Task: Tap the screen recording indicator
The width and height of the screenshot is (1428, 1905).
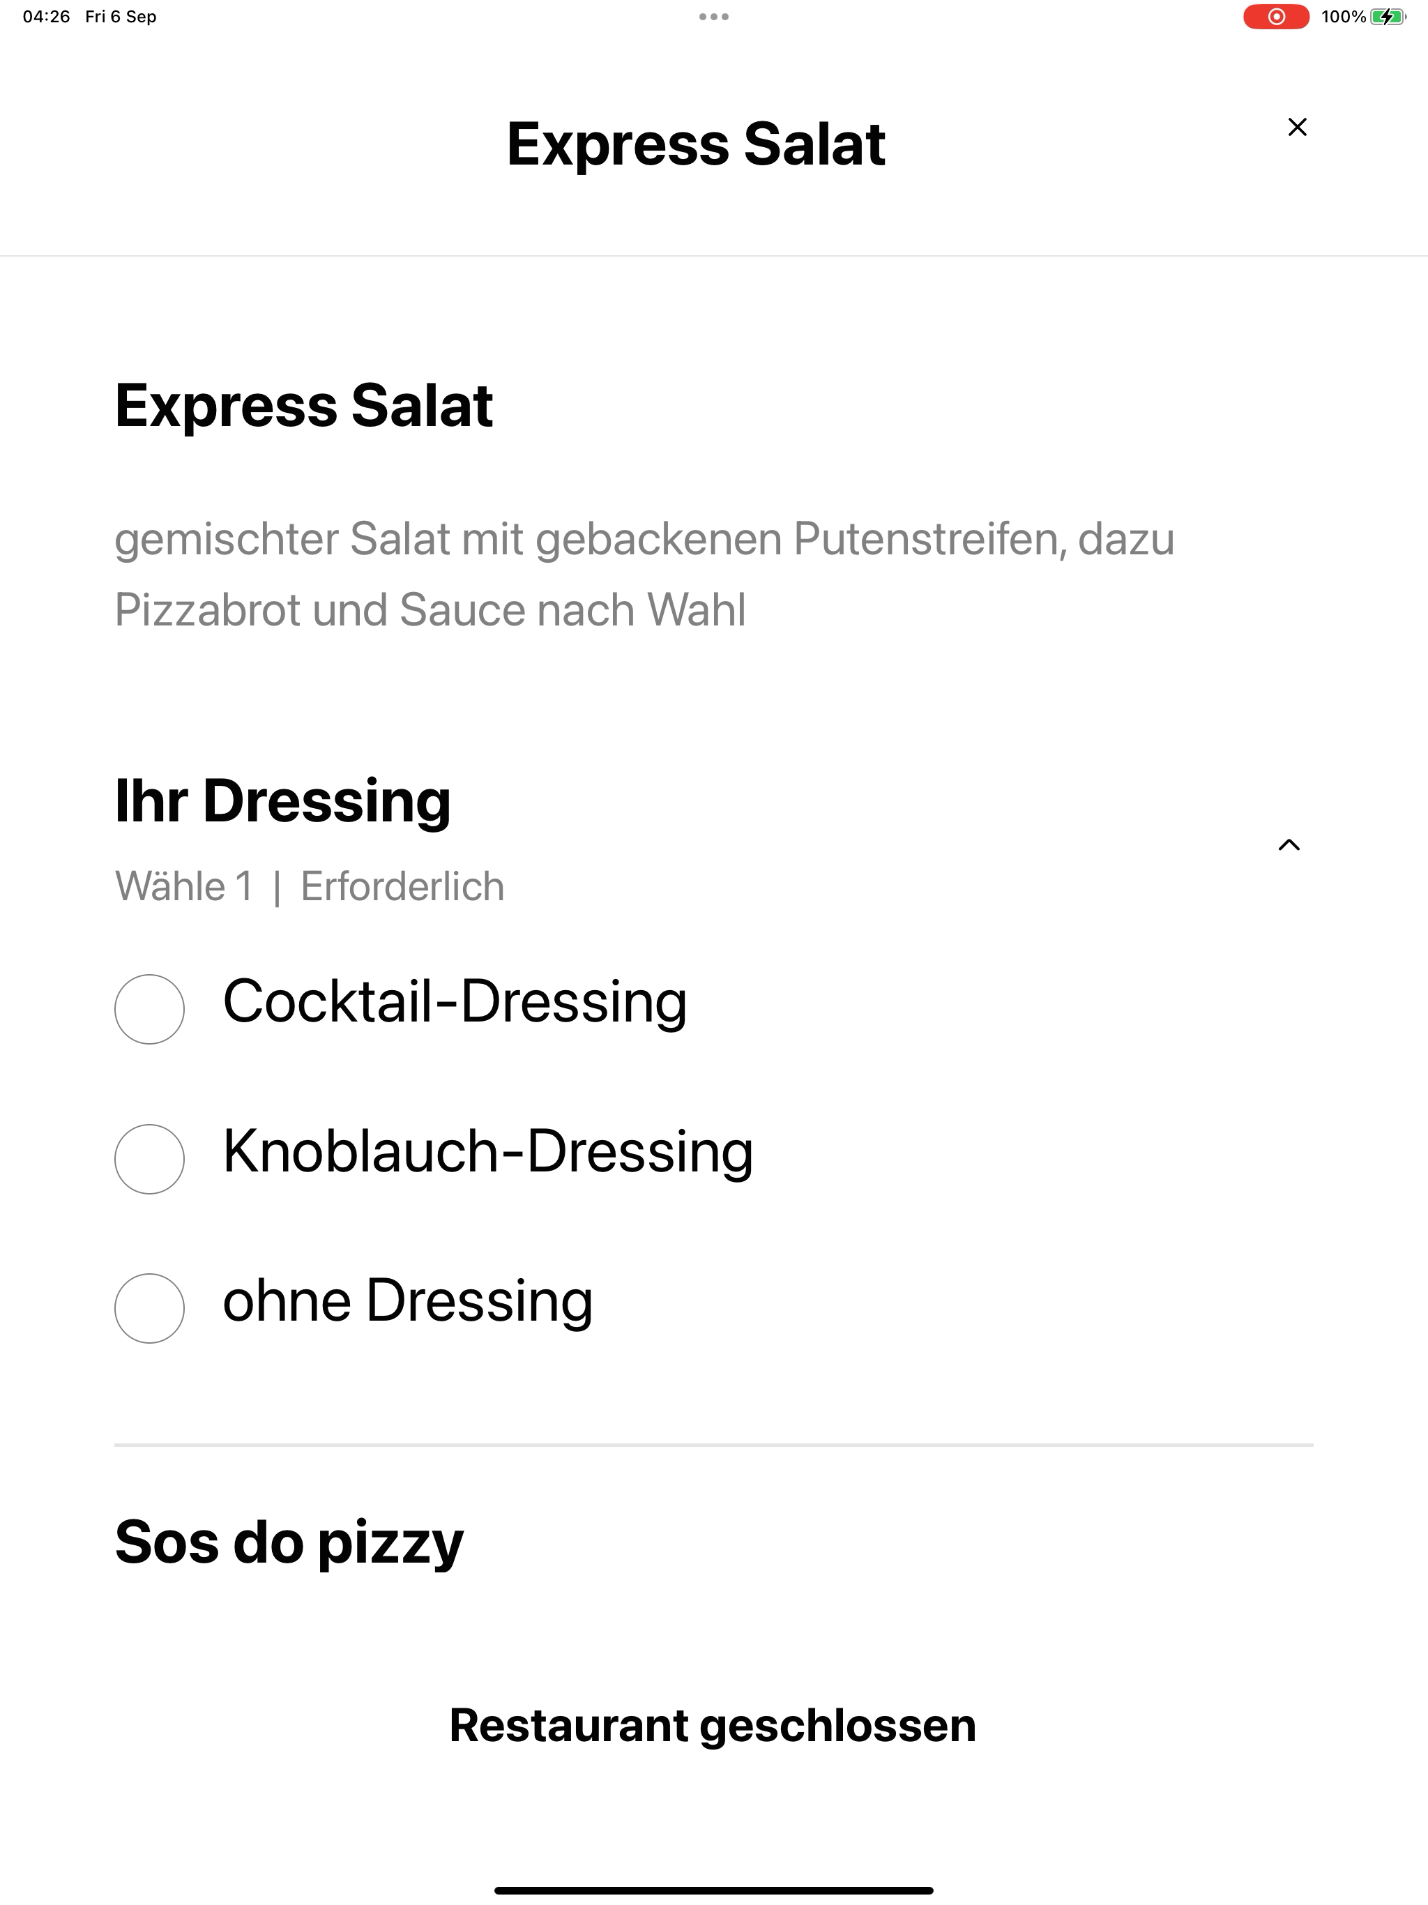Action: pos(1275,16)
